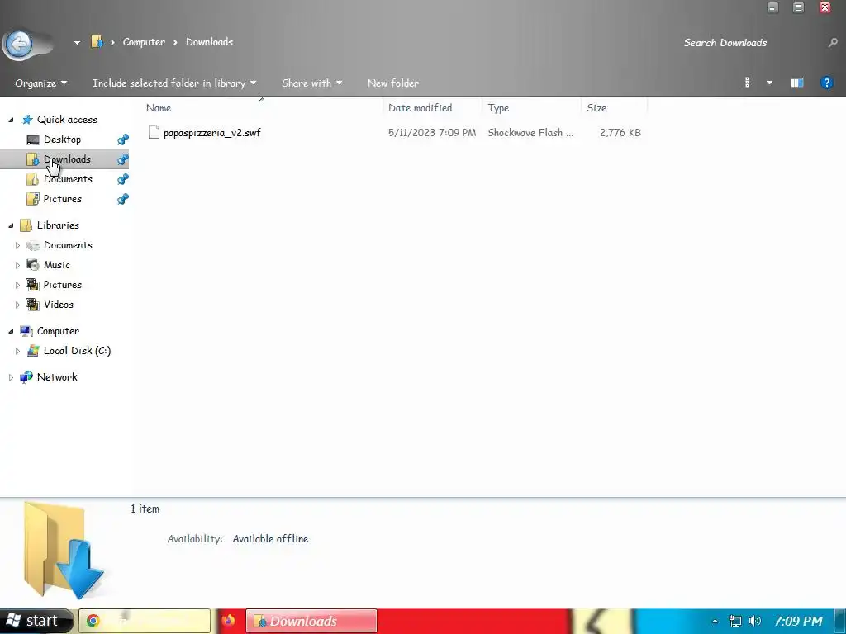Open Network in the sidebar
Screen dimensions: 846x634
57,377
